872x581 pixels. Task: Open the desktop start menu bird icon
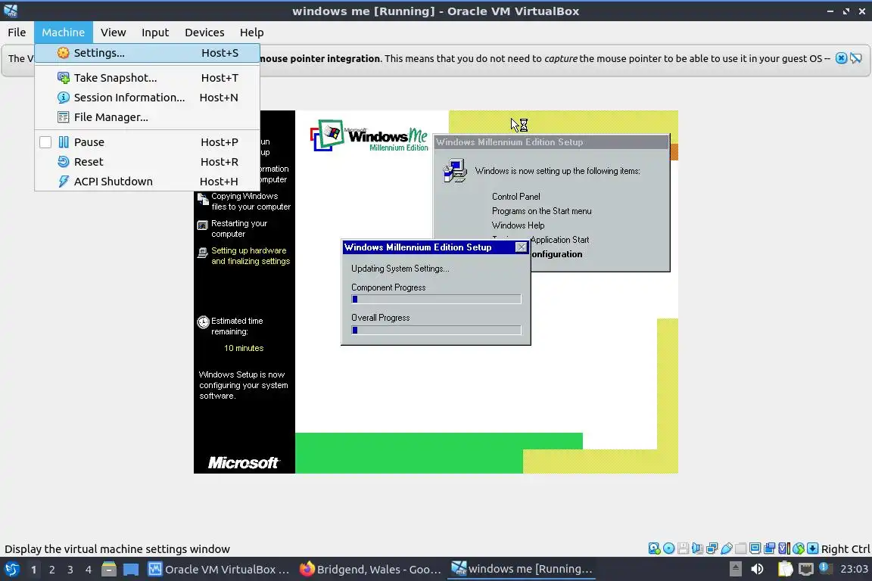pyautogui.click(x=11, y=570)
